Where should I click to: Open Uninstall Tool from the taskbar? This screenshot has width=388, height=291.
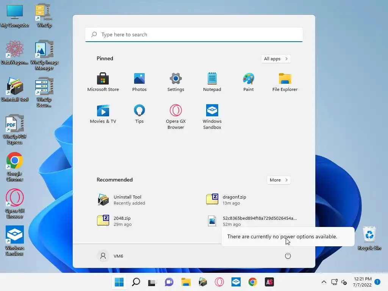click(x=203, y=282)
